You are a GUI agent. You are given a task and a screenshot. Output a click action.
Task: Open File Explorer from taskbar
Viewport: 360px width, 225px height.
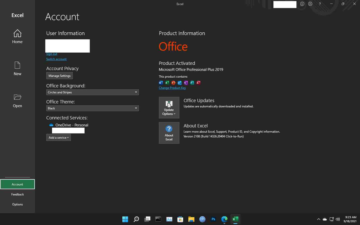point(191,219)
